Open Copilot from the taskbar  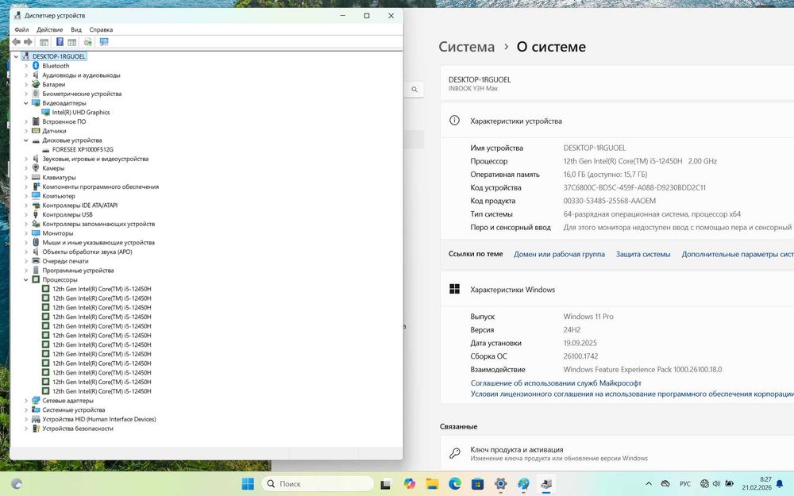[409, 484]
